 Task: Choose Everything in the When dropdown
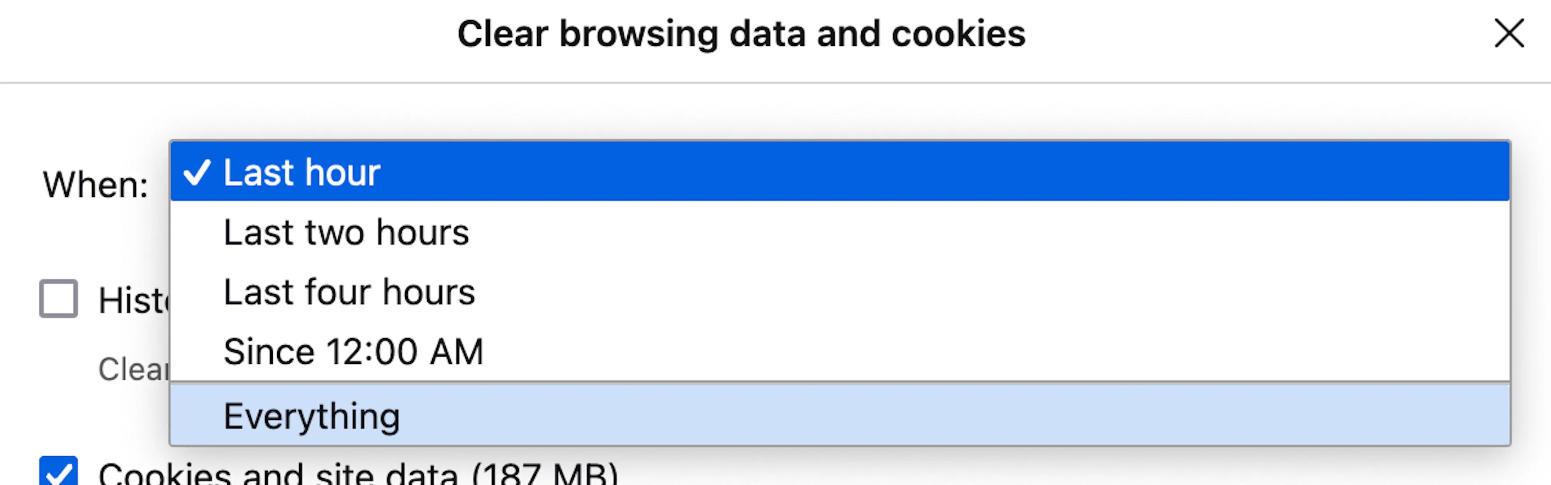tap(840, 415)
